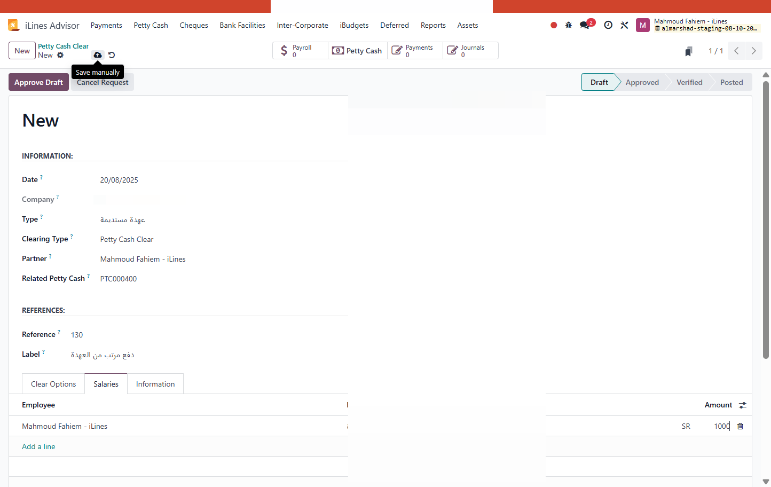Open the Journals smart button

(x=470, y=51)
